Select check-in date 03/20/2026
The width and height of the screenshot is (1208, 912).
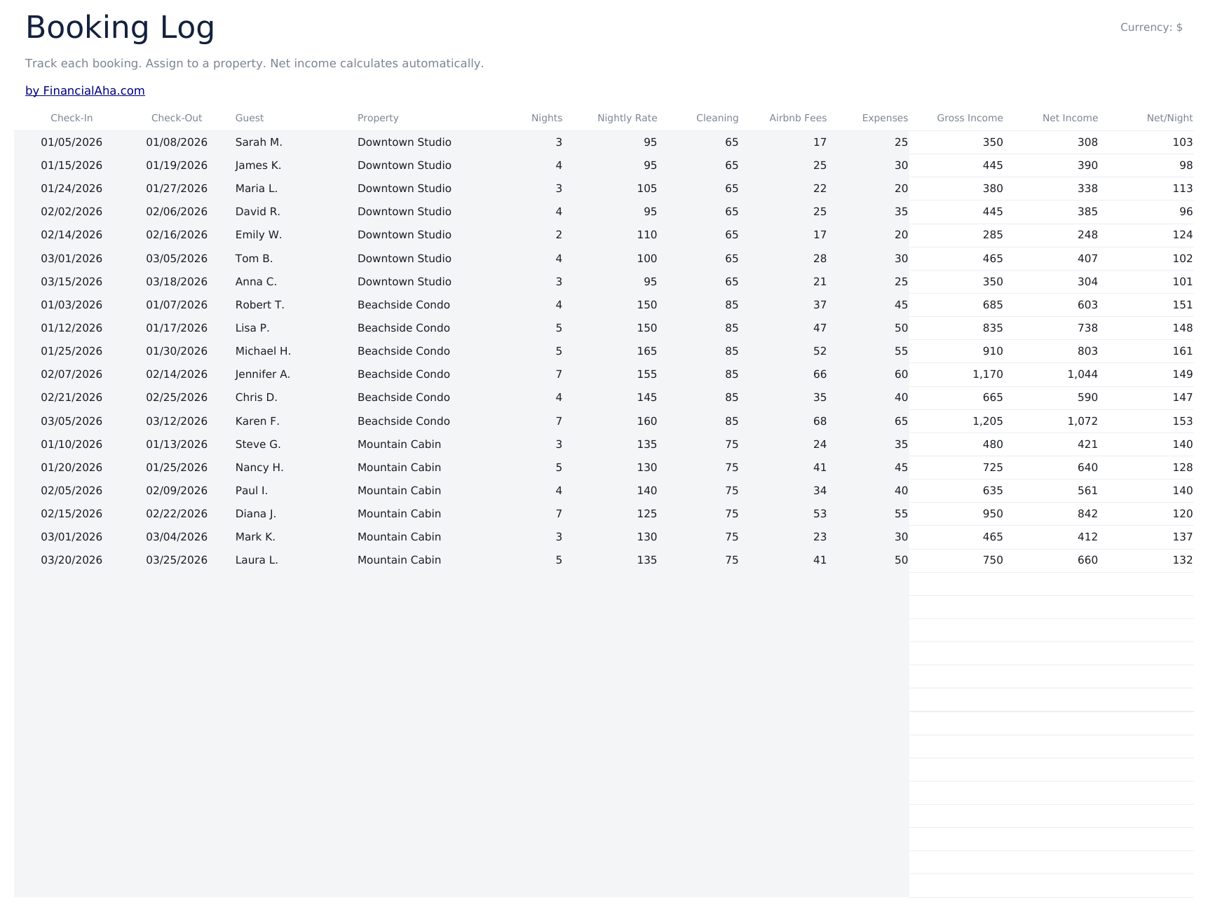point(72,560)
